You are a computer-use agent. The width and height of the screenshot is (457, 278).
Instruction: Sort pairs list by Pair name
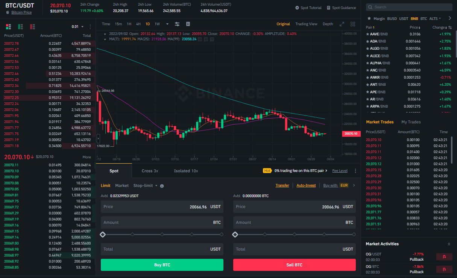[x=370, y=27]
